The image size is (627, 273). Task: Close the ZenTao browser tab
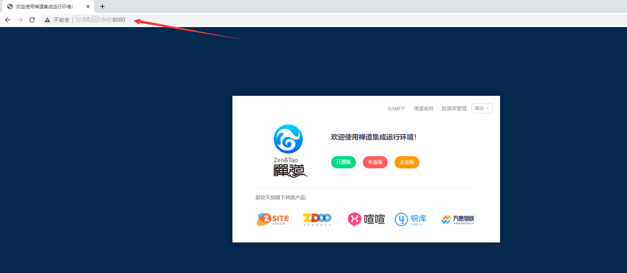pos(88,6)
